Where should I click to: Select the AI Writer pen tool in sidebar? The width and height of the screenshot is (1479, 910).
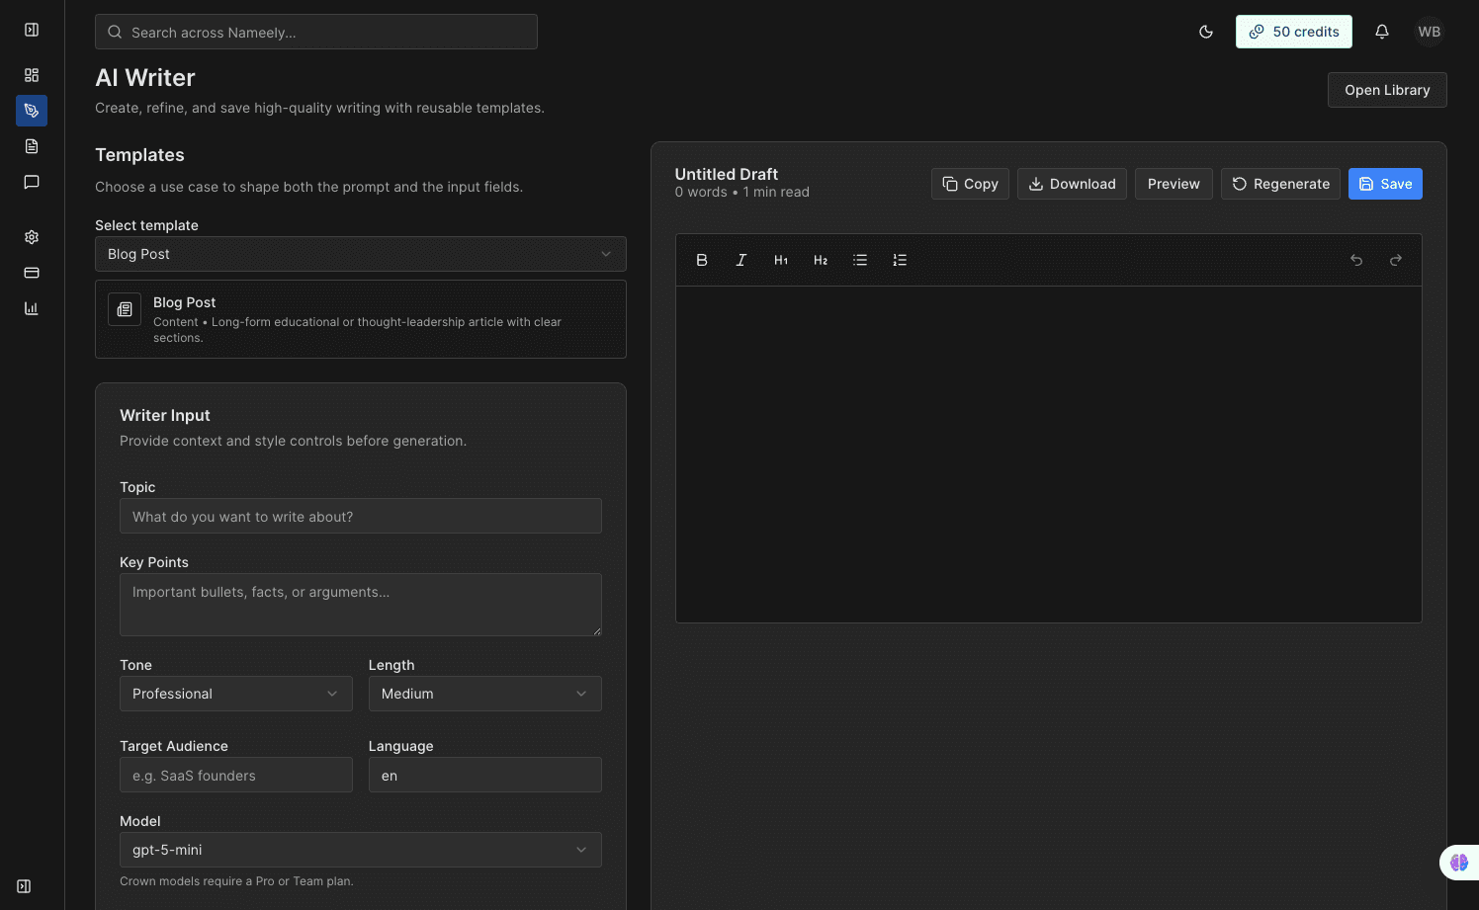coord(32,111)
